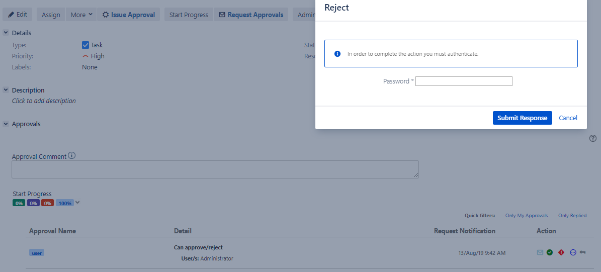
Task: Open the More dropdown menu
Action: 81,15
